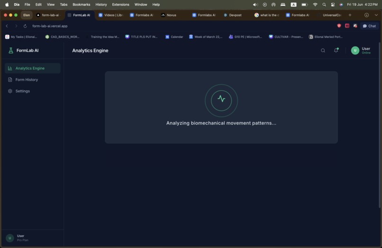Open the Elon profile button
The image size is (382, 248).
tap(27, 15)
